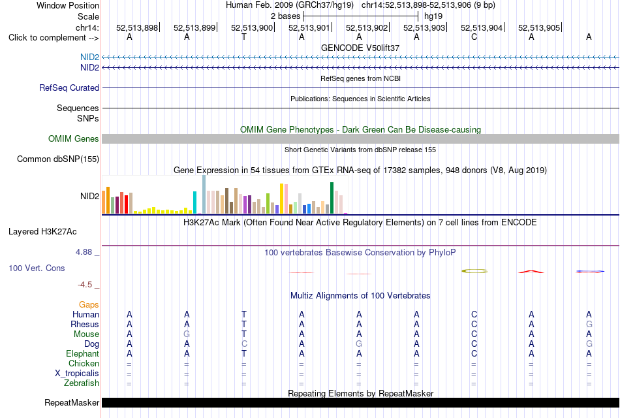Click the NID2 label beside the GTEx bar chart

coord(90,197)
